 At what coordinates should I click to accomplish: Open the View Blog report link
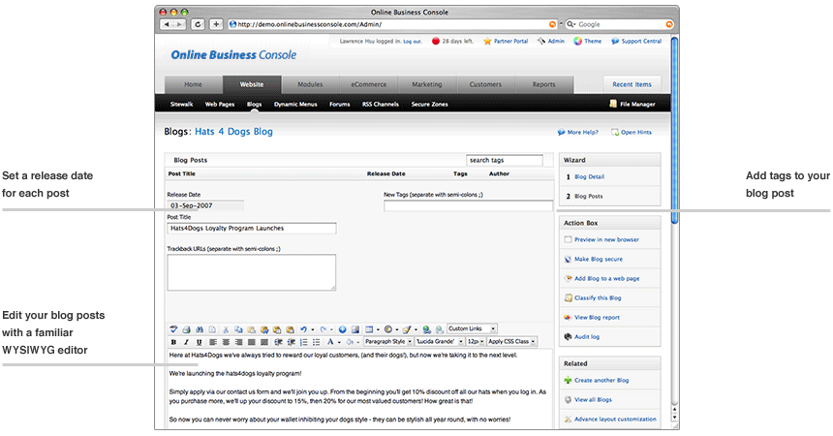[599, 317]
